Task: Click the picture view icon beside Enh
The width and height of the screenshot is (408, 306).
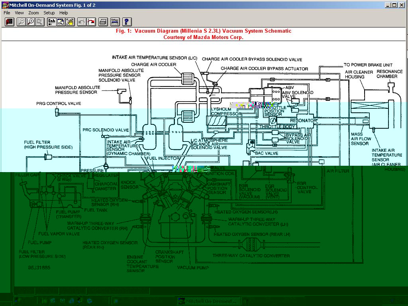Action: click(61, 22)
